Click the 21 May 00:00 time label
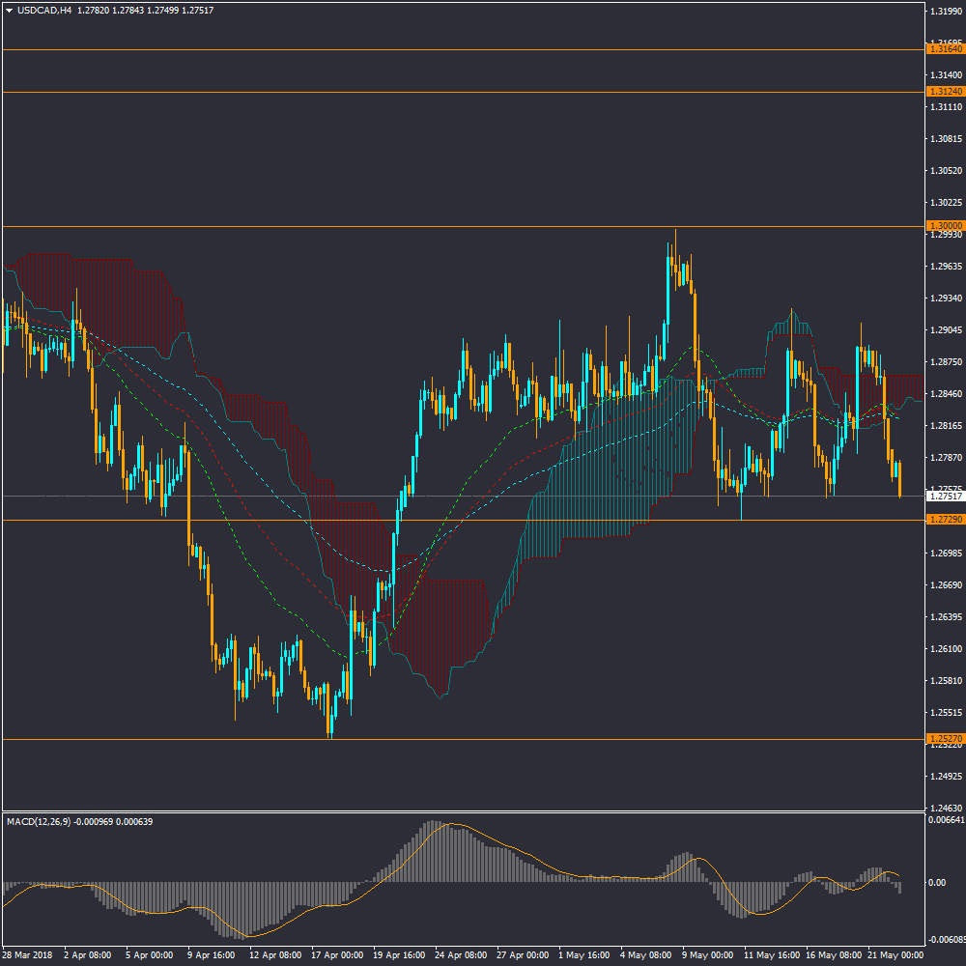Image resolution: width=966 pixels, height=966 pixels. click(896, 954)
